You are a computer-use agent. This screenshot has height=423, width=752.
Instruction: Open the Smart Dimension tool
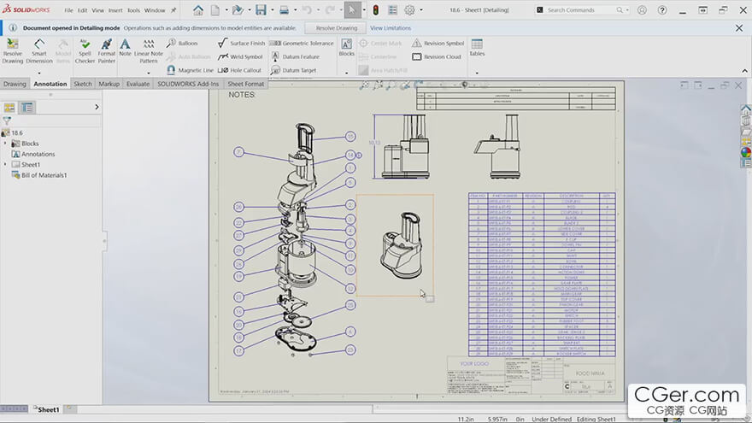coord(38,50)
